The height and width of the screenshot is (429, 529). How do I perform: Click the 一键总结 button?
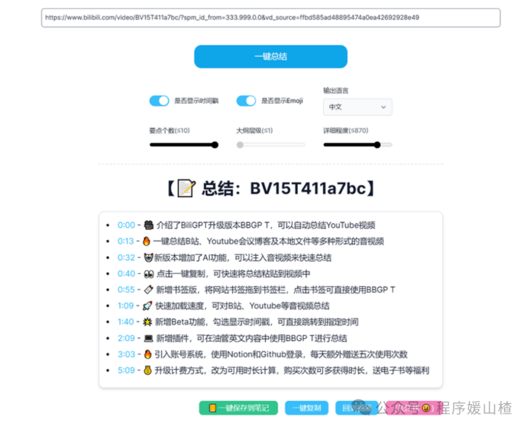tap(270, 56)
